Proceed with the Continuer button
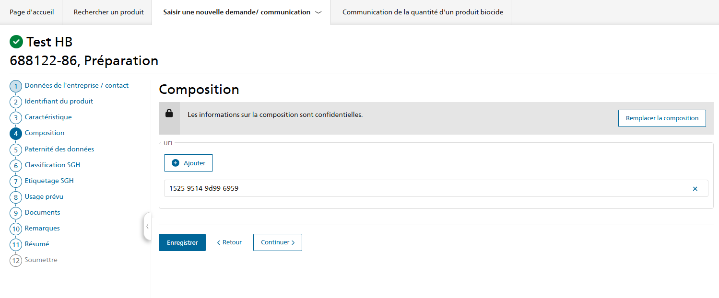The image size is (719, 298). pyautogui.click(x=277, y=242)
